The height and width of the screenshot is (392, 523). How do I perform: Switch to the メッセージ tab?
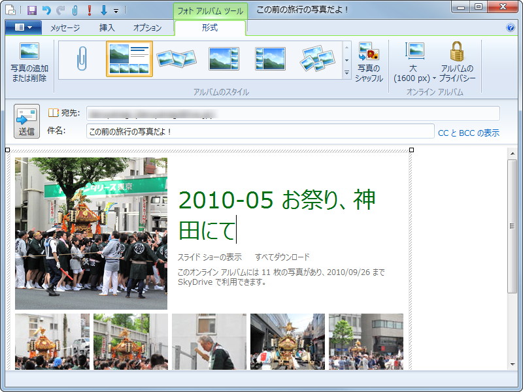pyautogui.click(x=65, y=27)
